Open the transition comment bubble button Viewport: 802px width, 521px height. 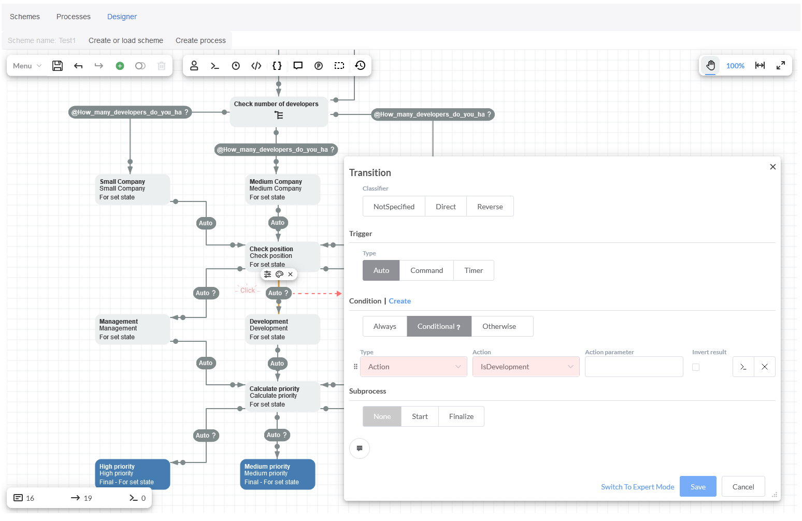[360, 448]
